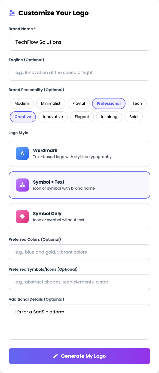The width and height of the screenshot is (159, 373).
Task: Click the pencil icon on Generate My Logo
Action: coord(55,356)
